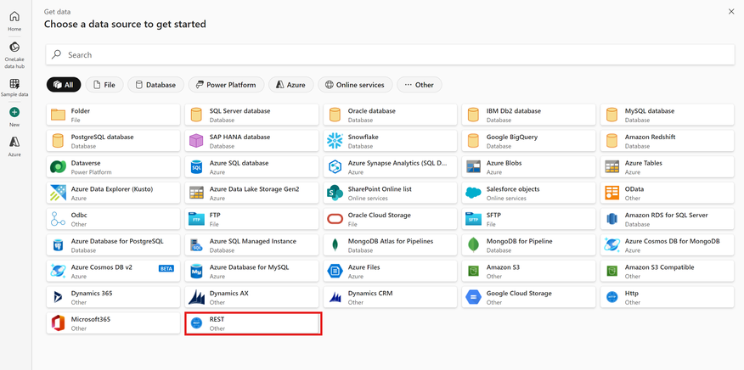Choose SQL Server database source
The width and height of the screenshot is (744, 370).
pos(252,115)
